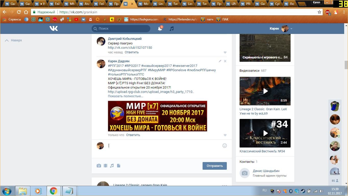This screenshot has height=196, width=348.
Task: Open the Видеозаписи section heading
Action: pyautogui.click(x=249, y=71)
